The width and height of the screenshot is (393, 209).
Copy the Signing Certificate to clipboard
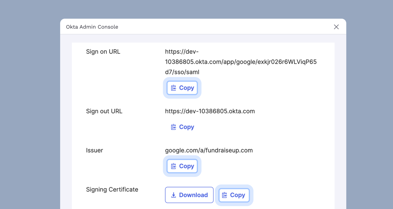tap(234, 195)
